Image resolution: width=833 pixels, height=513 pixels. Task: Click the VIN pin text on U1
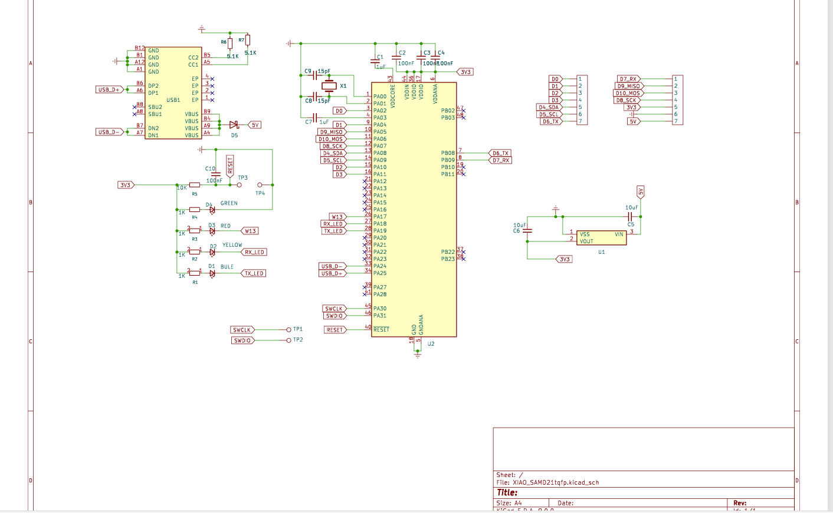[619, 234]
